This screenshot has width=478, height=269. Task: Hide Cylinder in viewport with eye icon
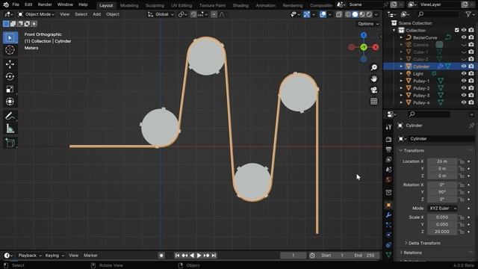[x=464, y=67]
